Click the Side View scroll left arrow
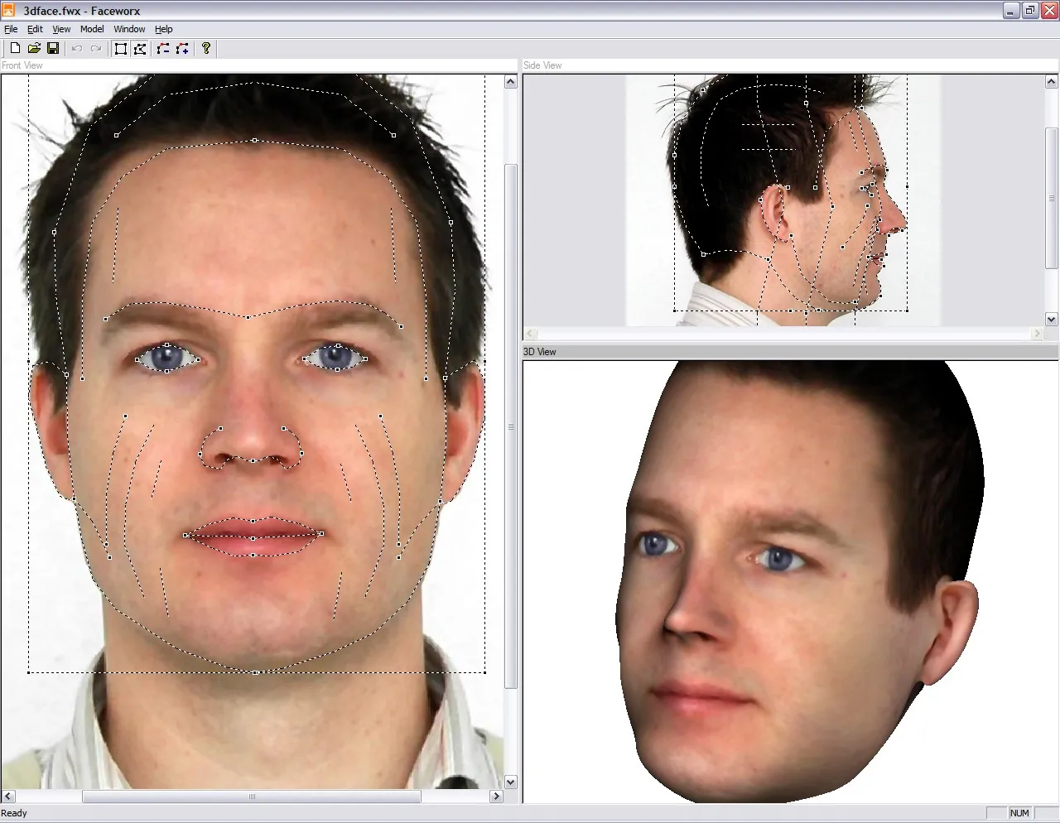Viewport: 1060px width, 823px height. coord(531,334)
